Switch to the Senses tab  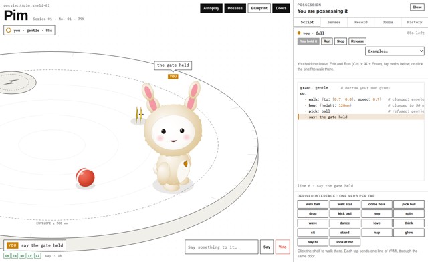[x=334, y=22]
